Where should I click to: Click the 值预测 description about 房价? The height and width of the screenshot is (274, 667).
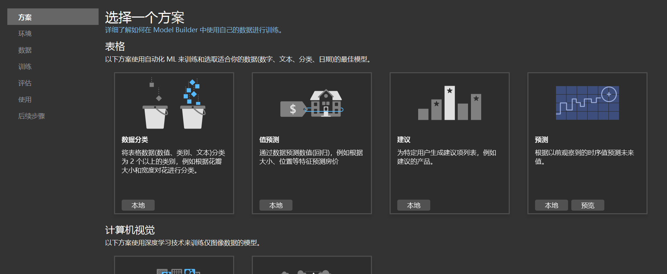point(311,157)
